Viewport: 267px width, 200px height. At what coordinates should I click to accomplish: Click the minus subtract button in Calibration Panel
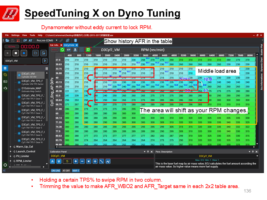[82, 161]
